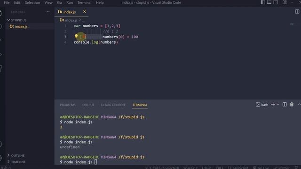Open cursor position Ln 3 status item
The image size is (301, 169).
point(162,168)
